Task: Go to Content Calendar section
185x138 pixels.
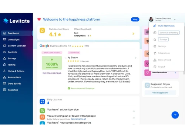Action: [x=17, y=46]
